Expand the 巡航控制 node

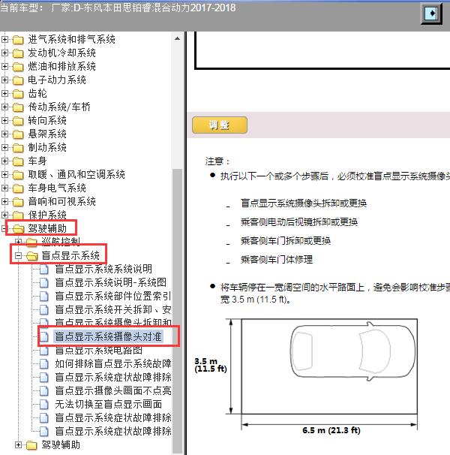18,242
